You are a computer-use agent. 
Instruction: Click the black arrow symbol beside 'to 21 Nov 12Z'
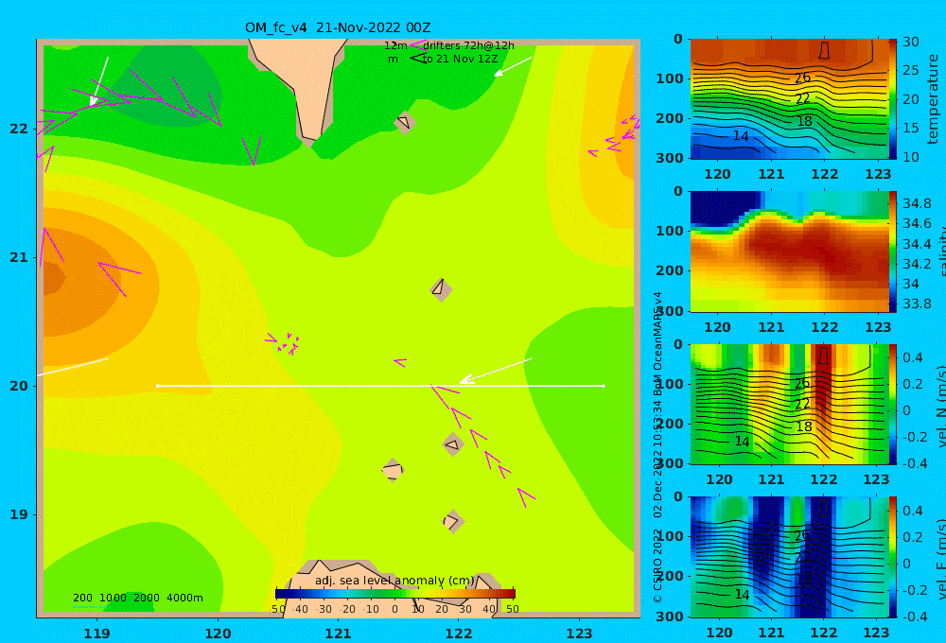(x=418, y=58)
